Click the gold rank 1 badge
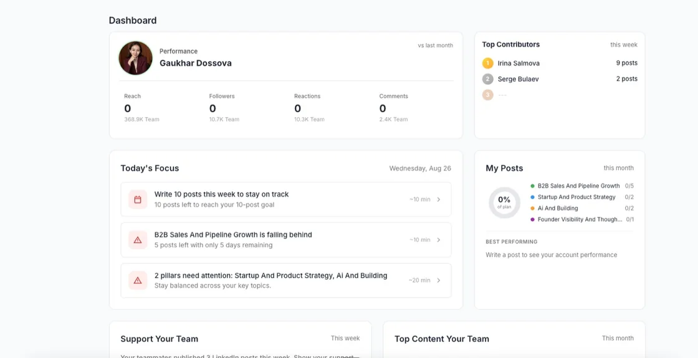 (488, 63)
